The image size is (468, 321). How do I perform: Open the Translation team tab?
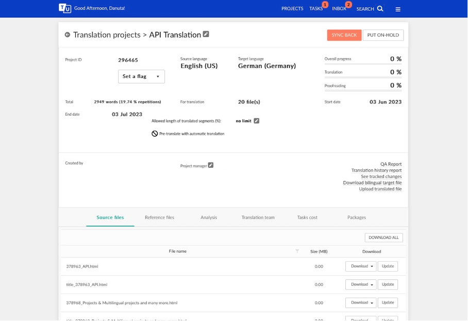tap(258, 218)
